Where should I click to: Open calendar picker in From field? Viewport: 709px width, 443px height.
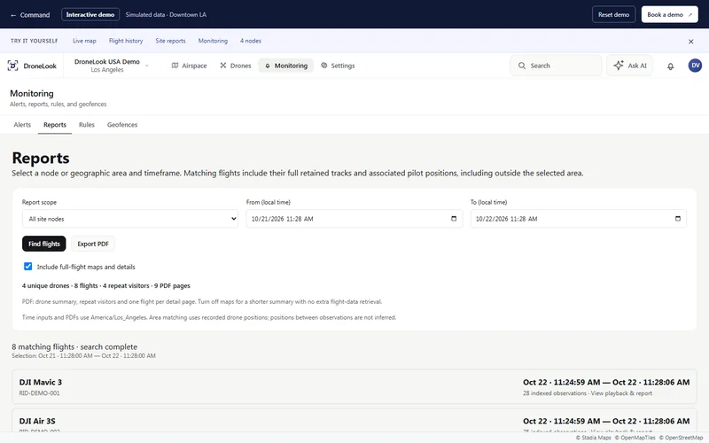tap(454, 218)
